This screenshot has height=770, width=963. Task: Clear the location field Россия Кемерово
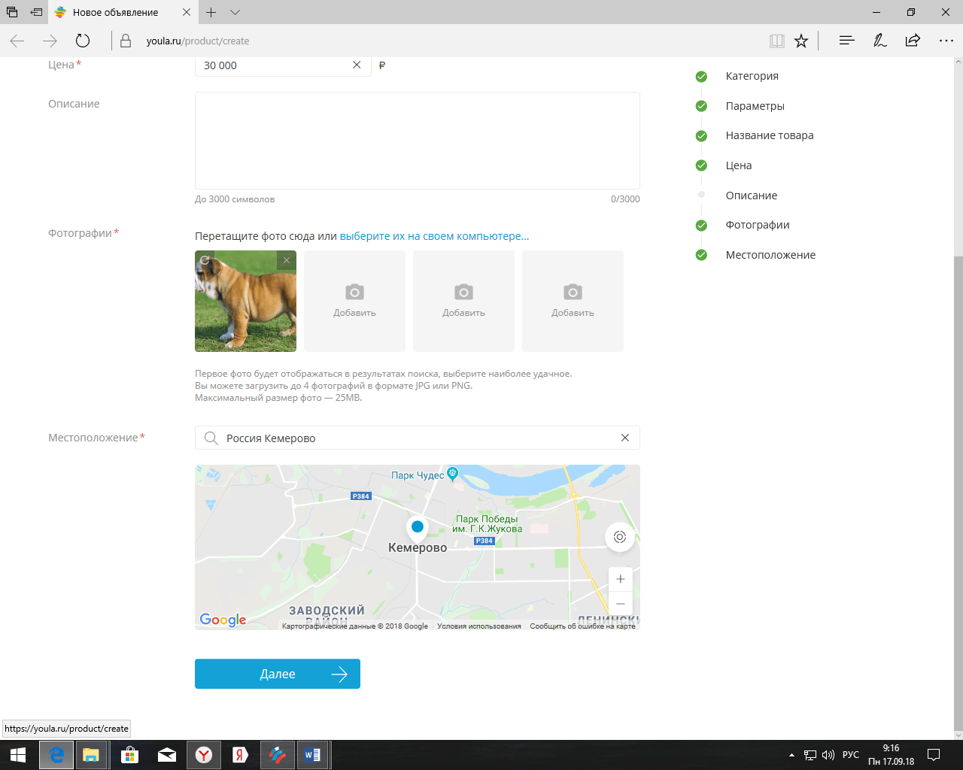[x=624, y=438]
